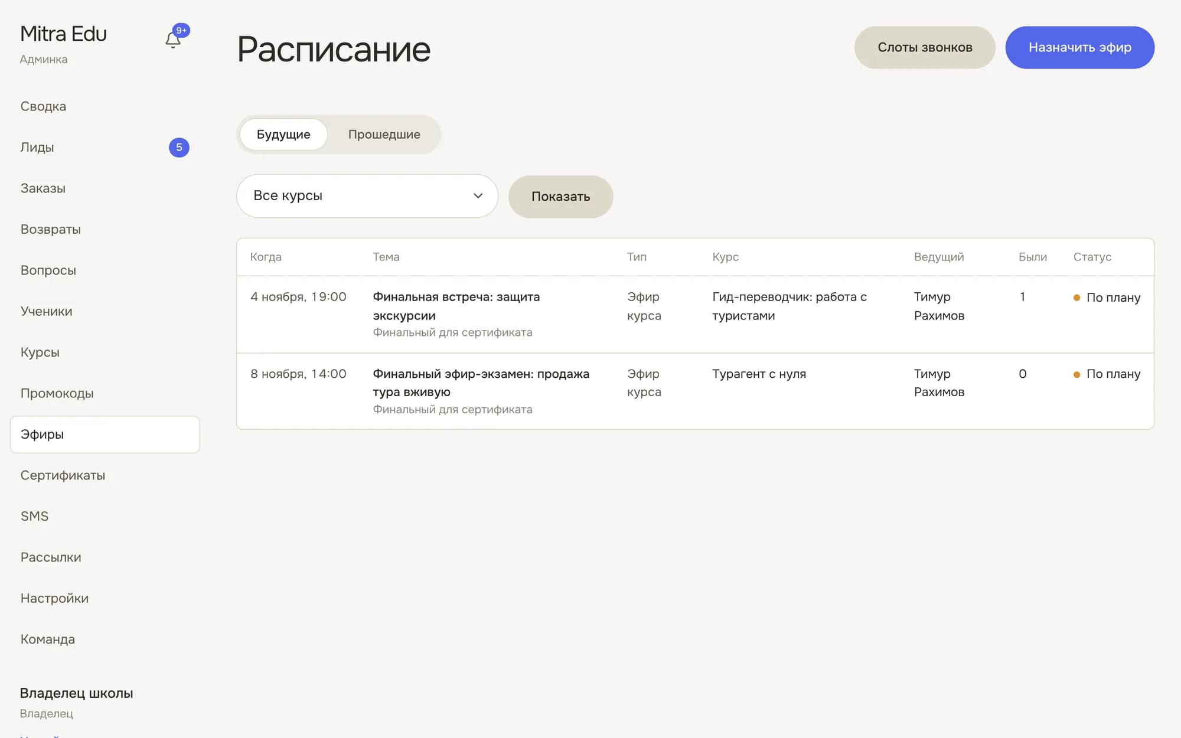Image resolution: width=1181 pixels, height=738 pixels.
Task: Click Когда column header
Action: (x=266, y=257)
